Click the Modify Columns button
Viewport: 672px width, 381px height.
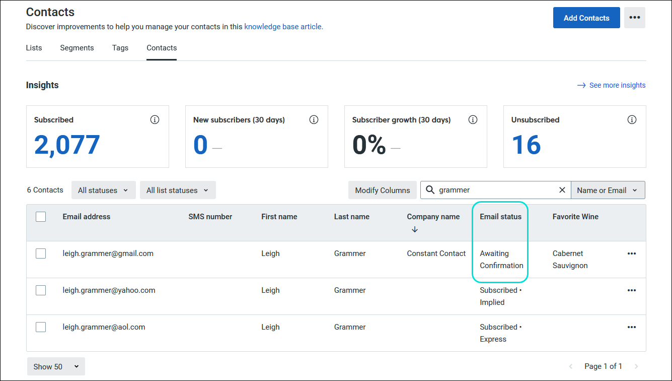(383, 190)
